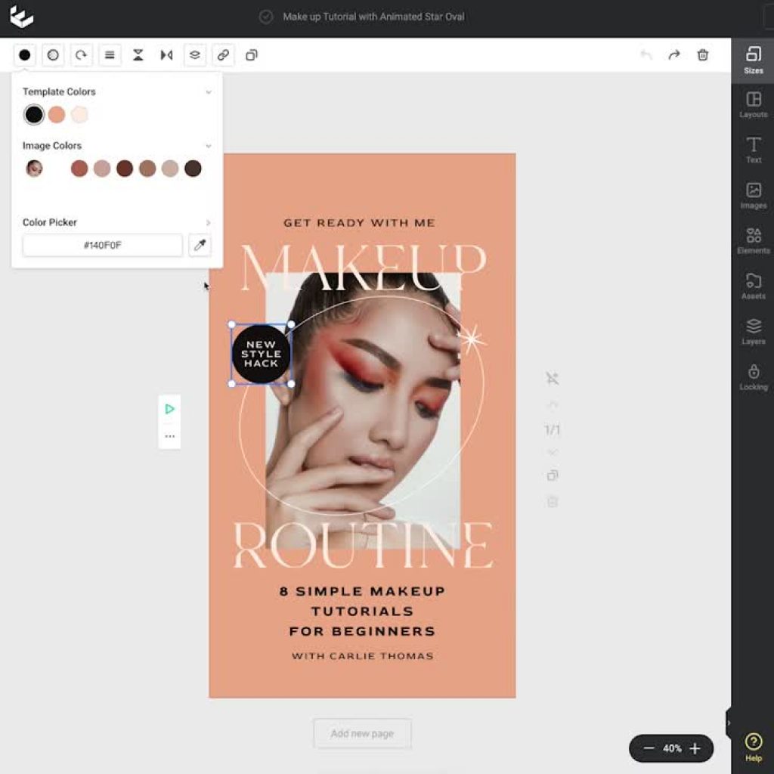Play the animation preview
774x774 pixels.
169,409
